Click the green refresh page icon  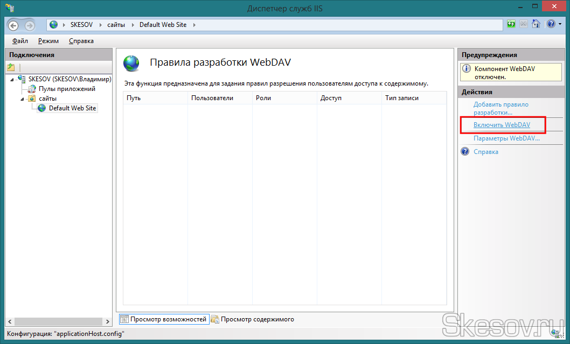click(x=511, y=24)
